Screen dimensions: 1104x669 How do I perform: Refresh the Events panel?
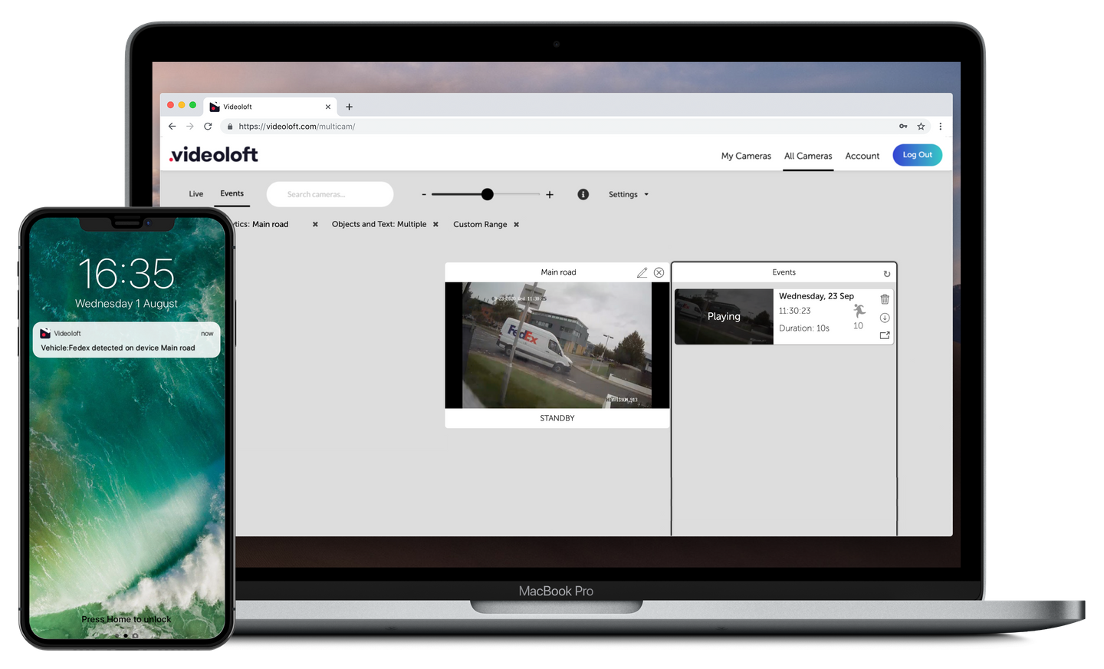point(887,274)
